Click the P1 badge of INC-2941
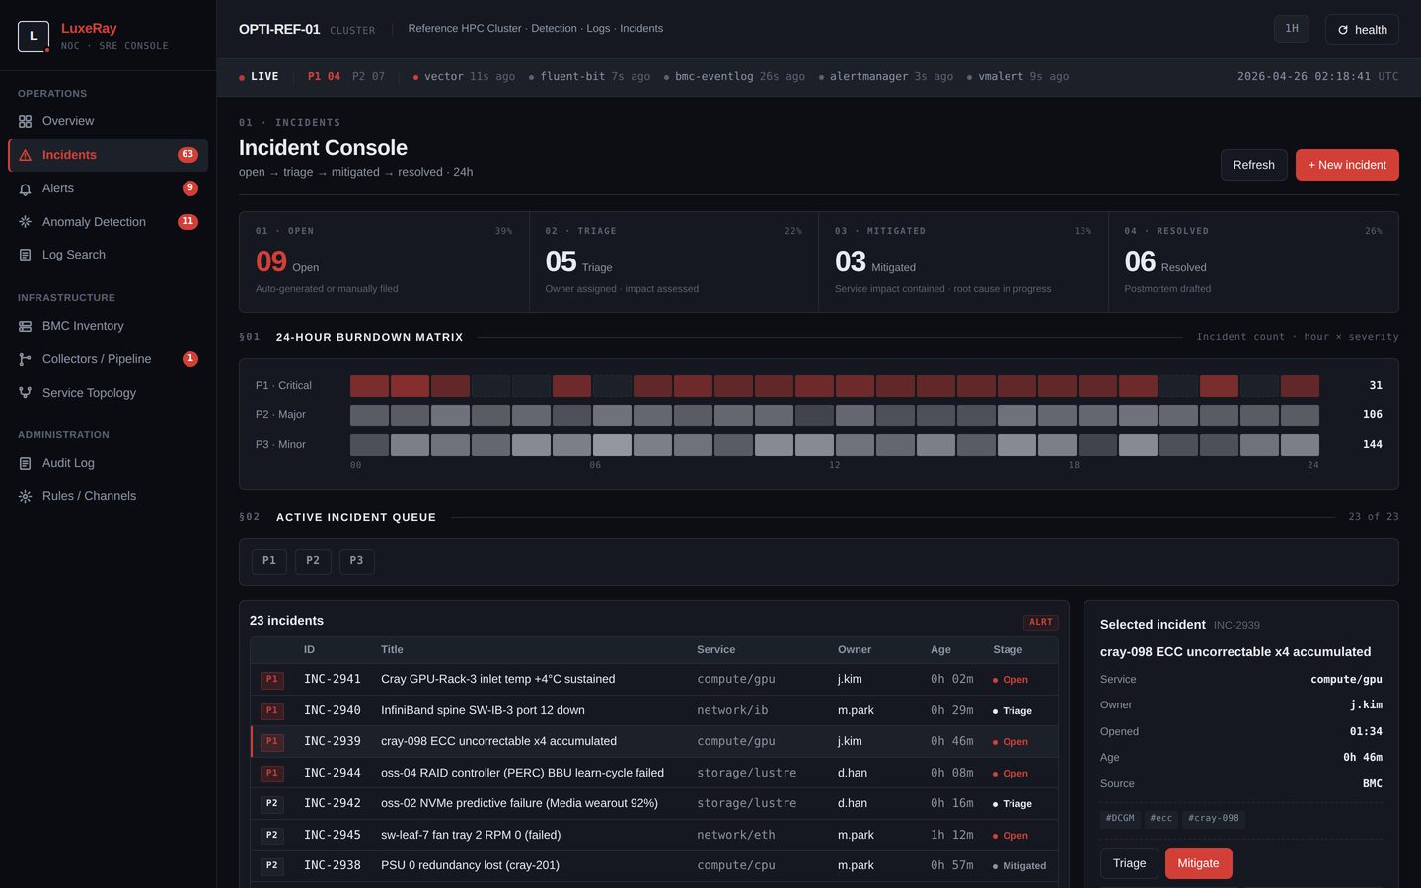Viewport: 1421px width, 888px height. click(x=272, y=680)
